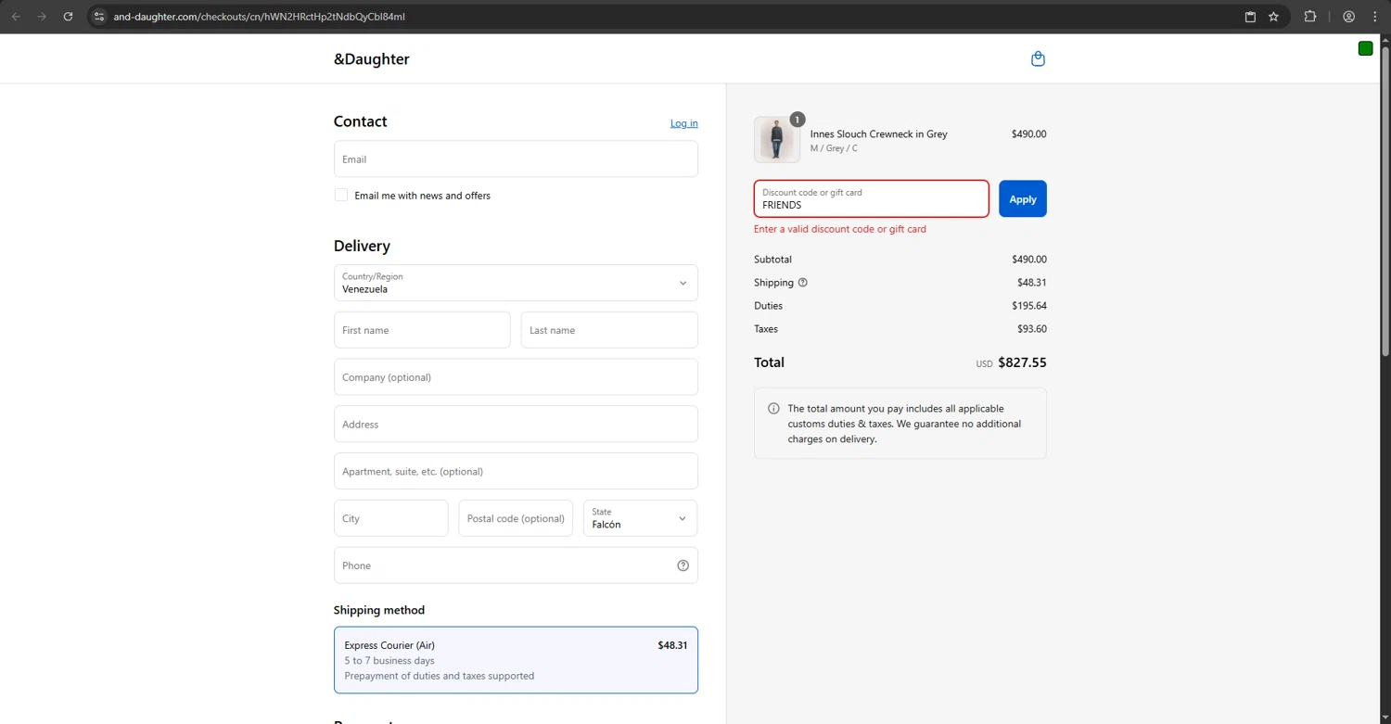Click the Apply discount button
1391x724 pixels.
pos(1023,198)
